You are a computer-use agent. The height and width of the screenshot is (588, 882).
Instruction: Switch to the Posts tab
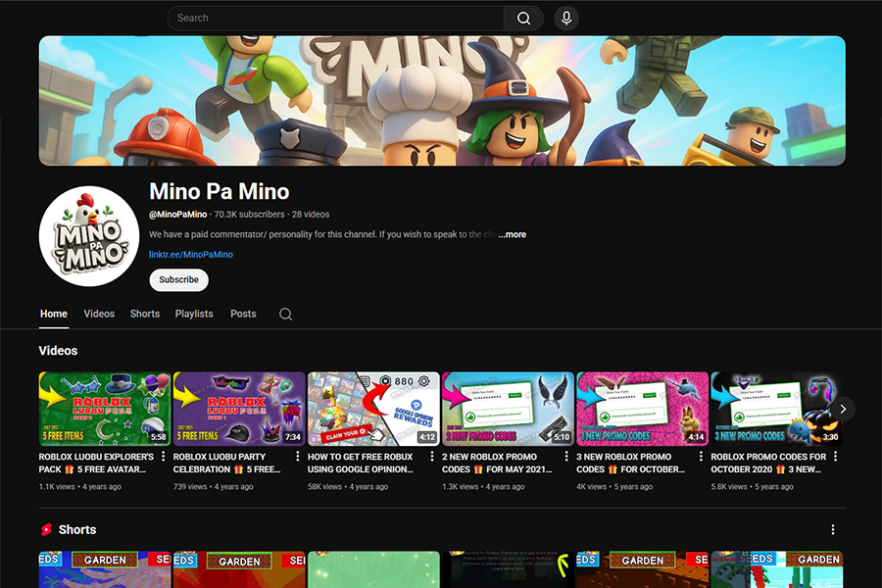243,314
